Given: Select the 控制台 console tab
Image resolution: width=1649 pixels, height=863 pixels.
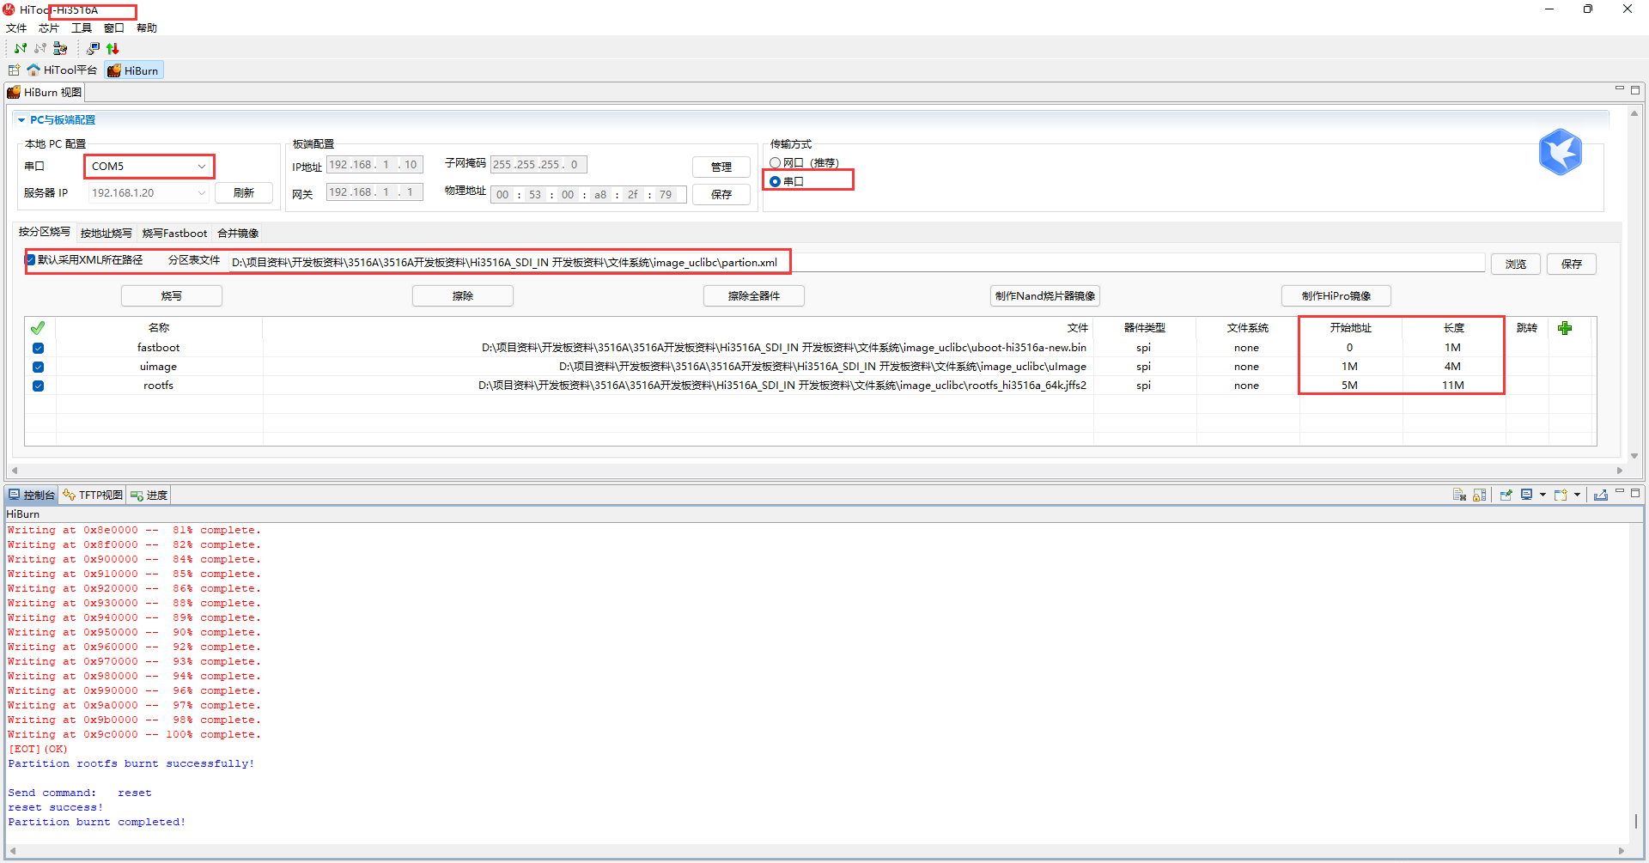Looking at the screenshot, I should point(32,495).
